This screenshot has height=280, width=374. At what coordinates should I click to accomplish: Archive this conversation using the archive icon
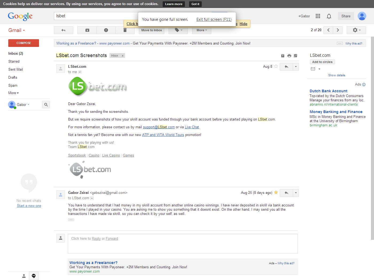(87, 30)
